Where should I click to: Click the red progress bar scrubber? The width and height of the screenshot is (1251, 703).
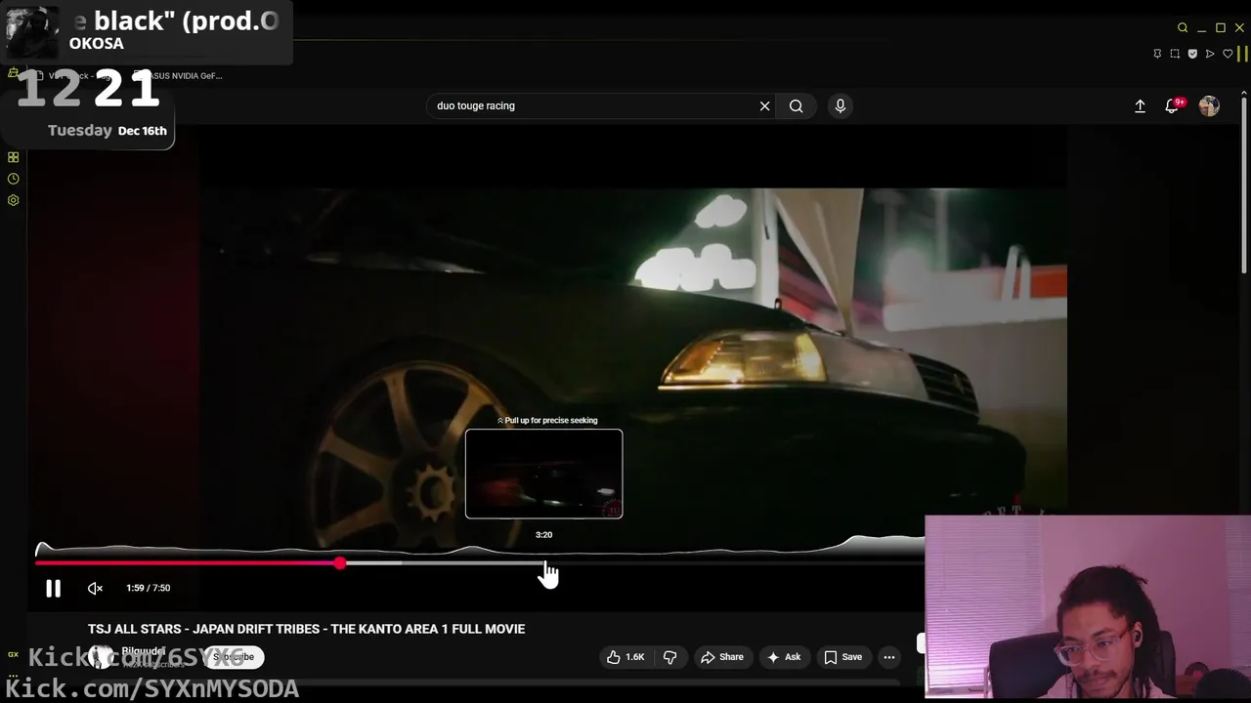(x=339, y=563)
